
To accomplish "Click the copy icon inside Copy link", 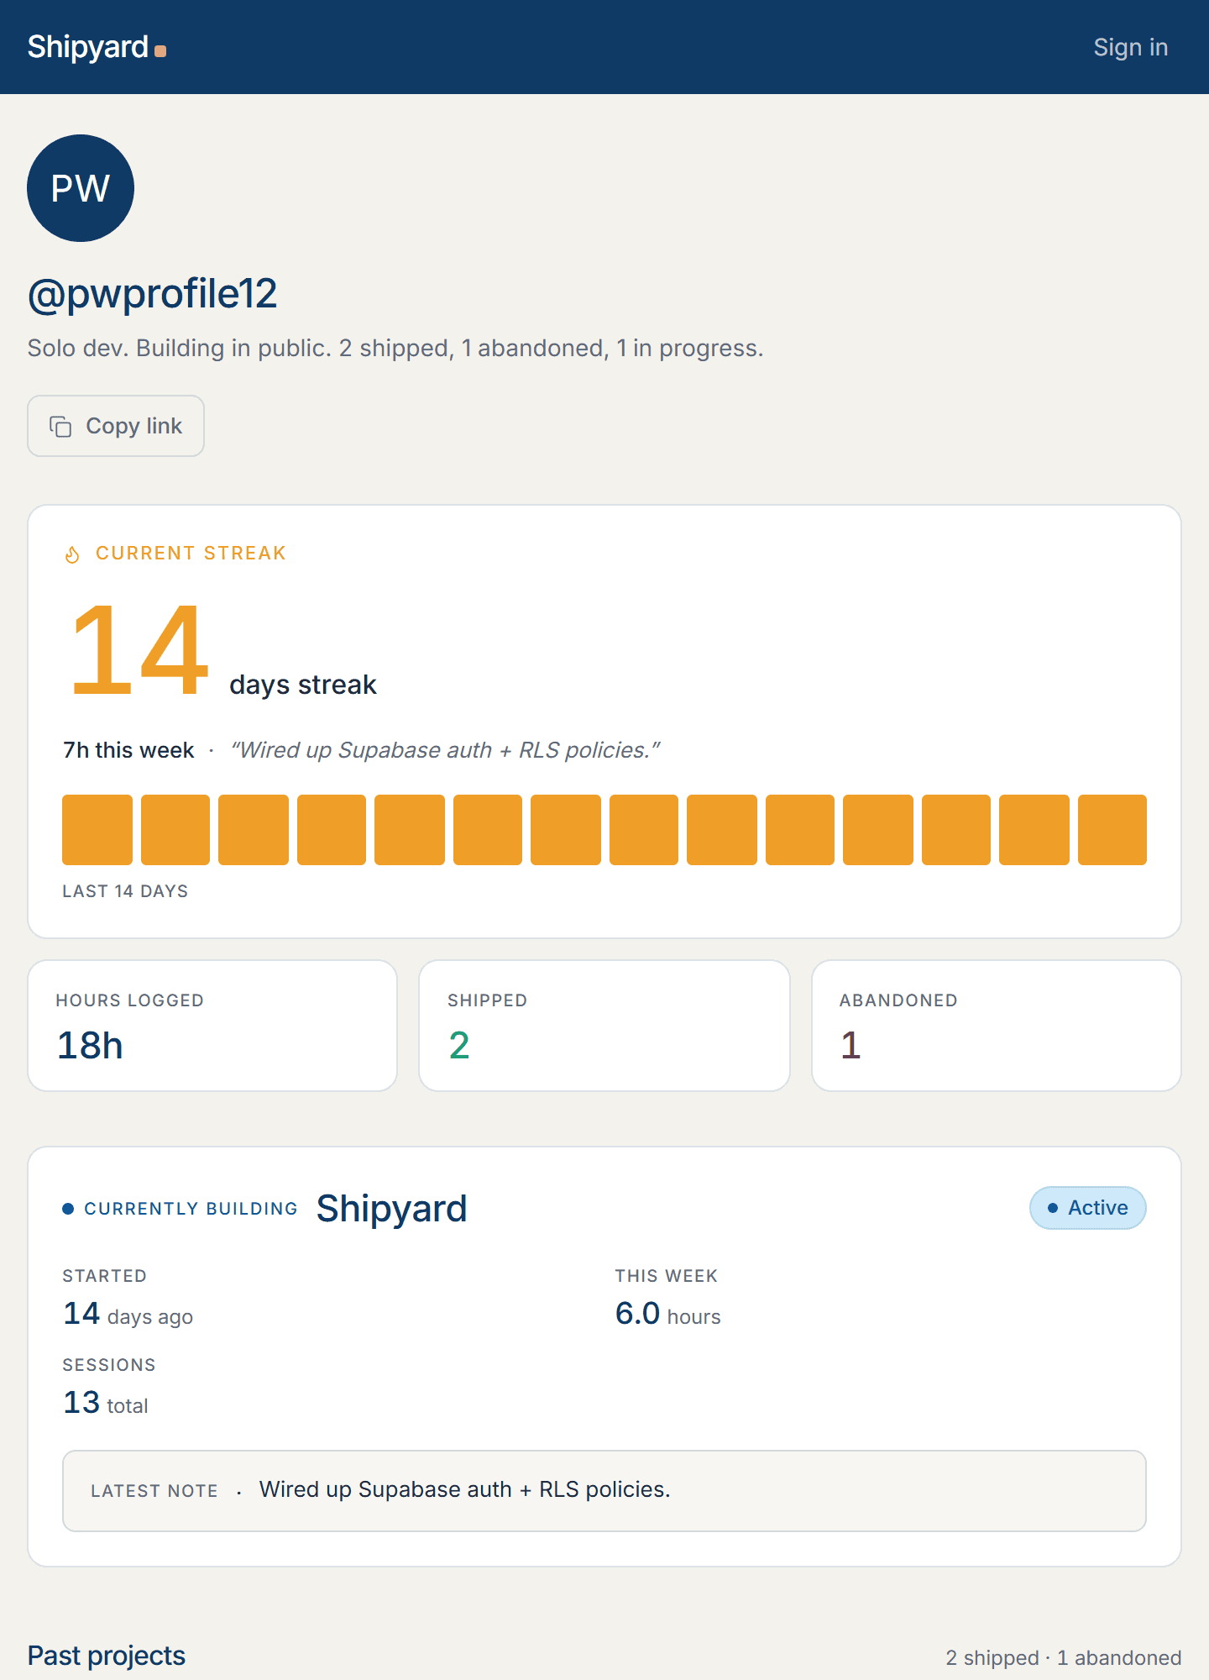I will pyautogui.click(x=60, y=427).
